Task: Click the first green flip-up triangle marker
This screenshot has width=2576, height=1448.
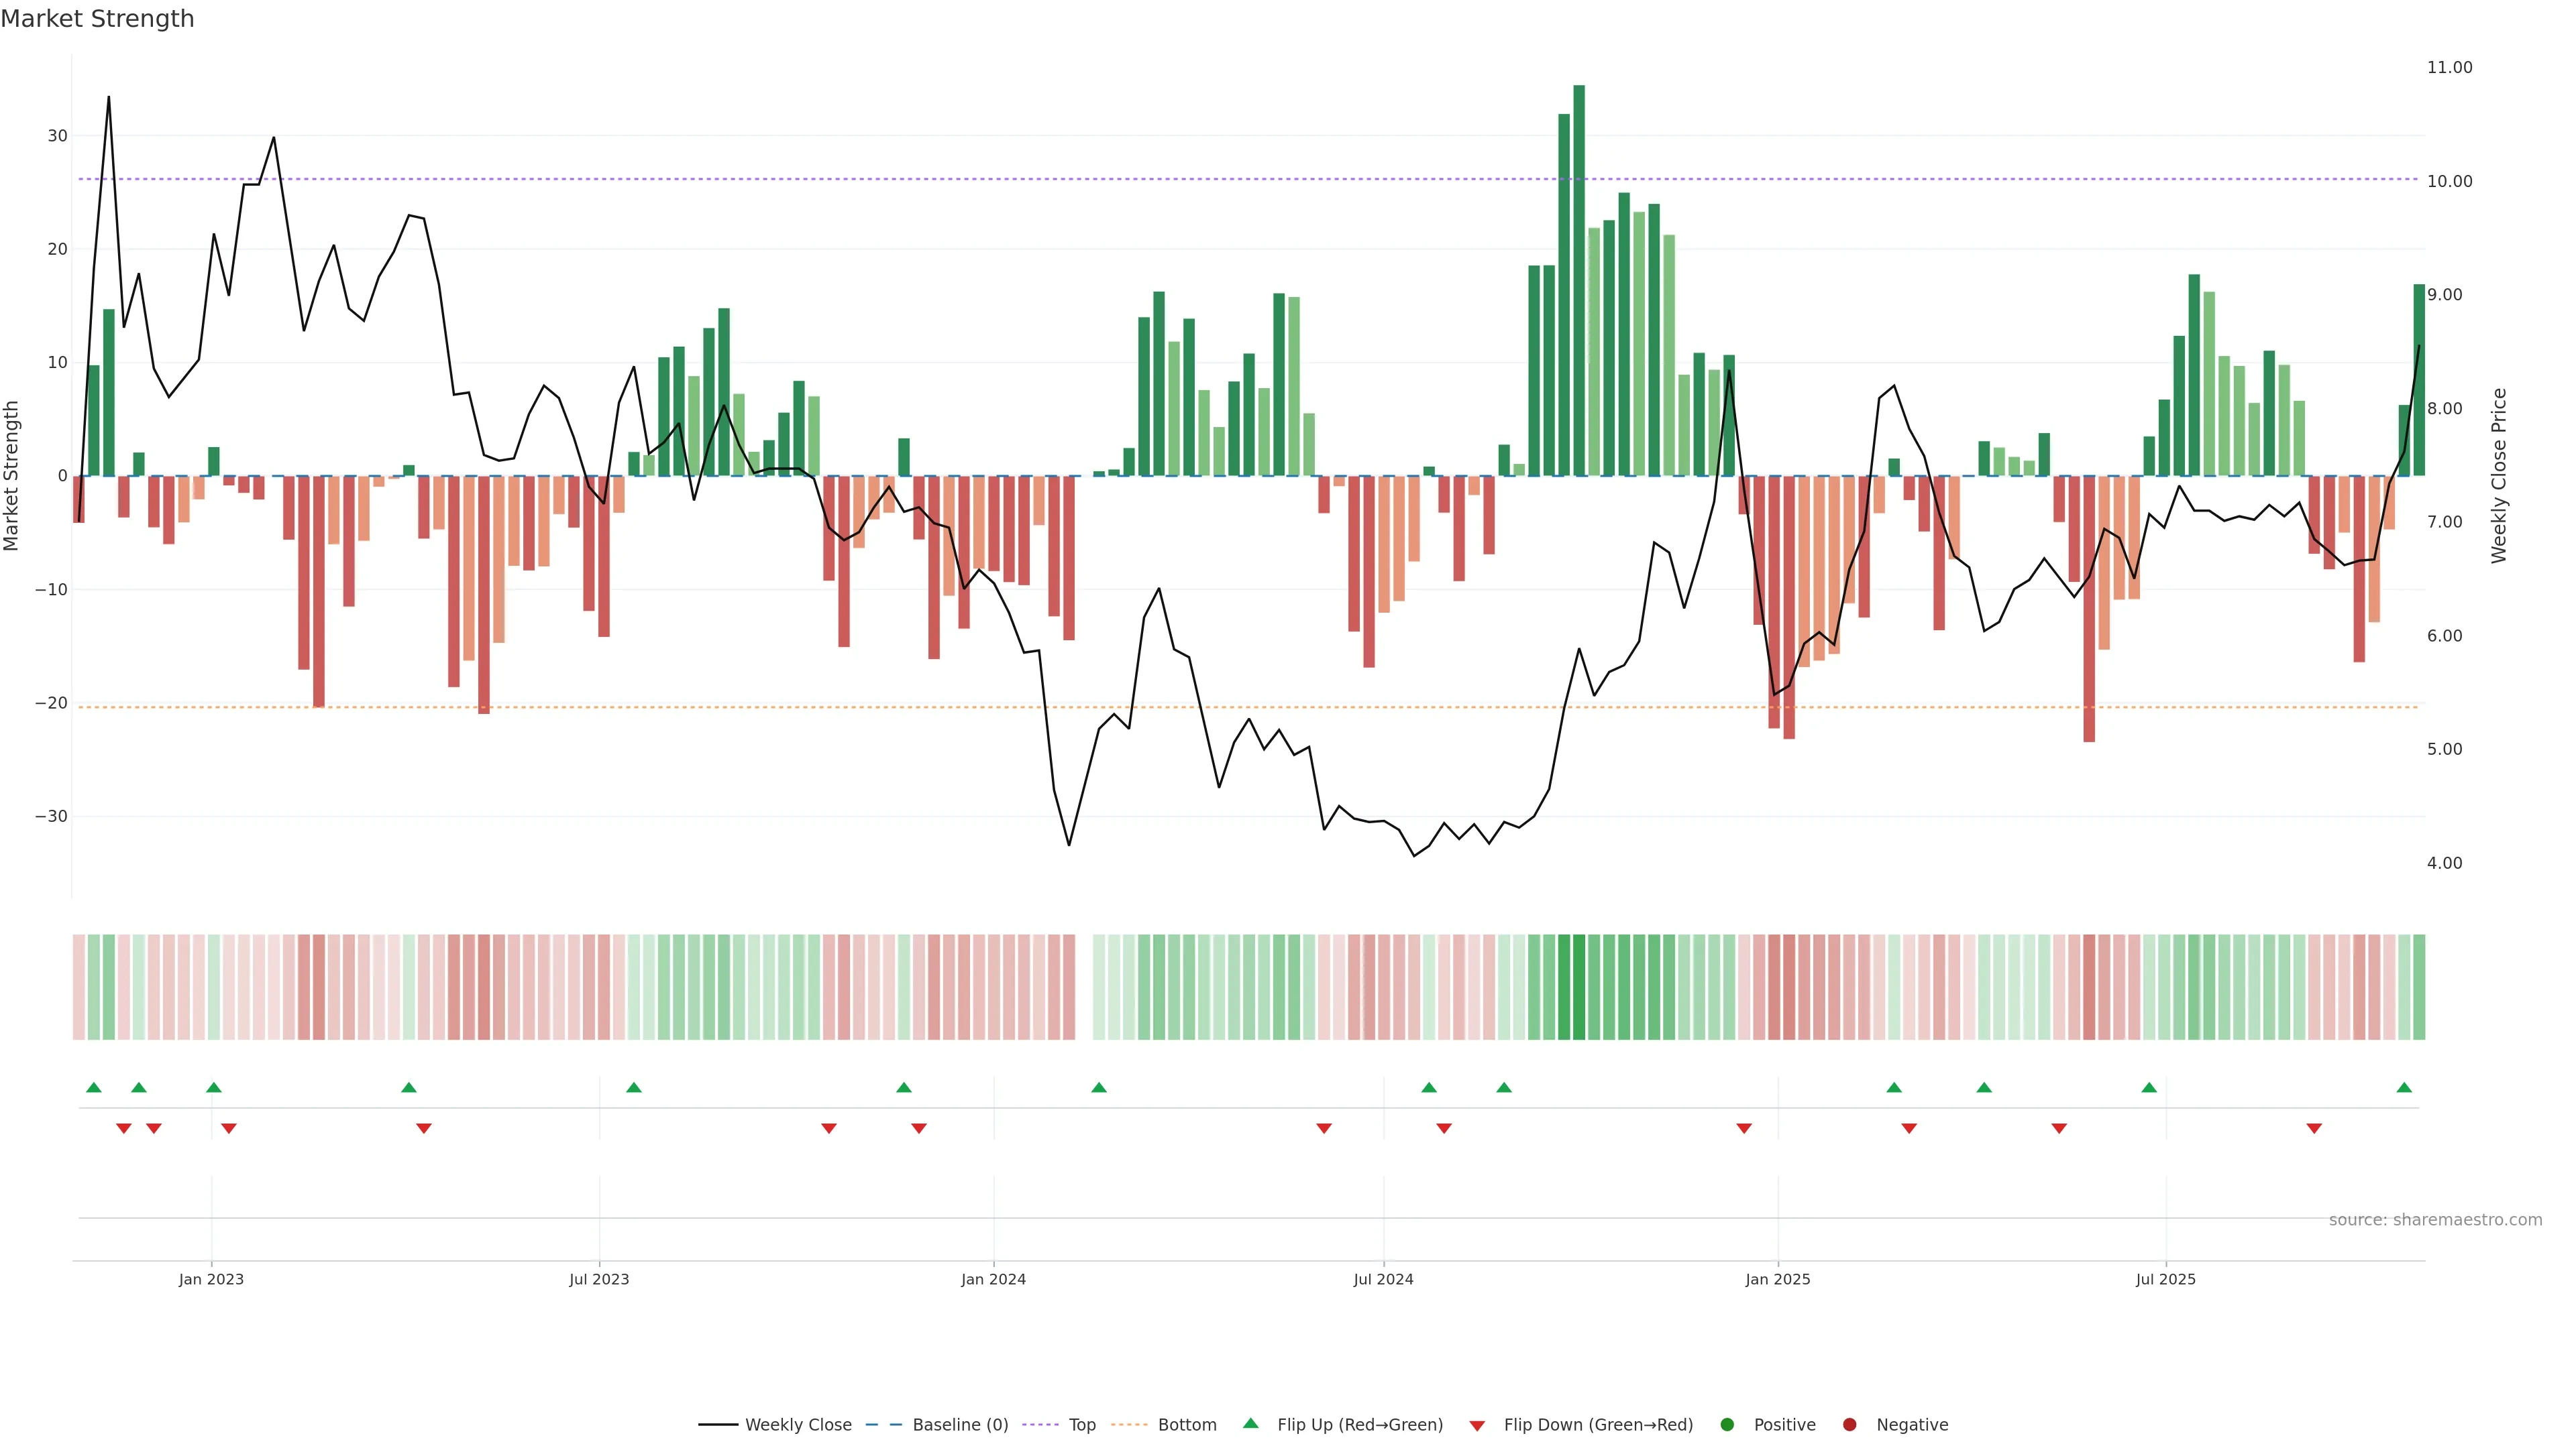Action: tap(94, 1087)
